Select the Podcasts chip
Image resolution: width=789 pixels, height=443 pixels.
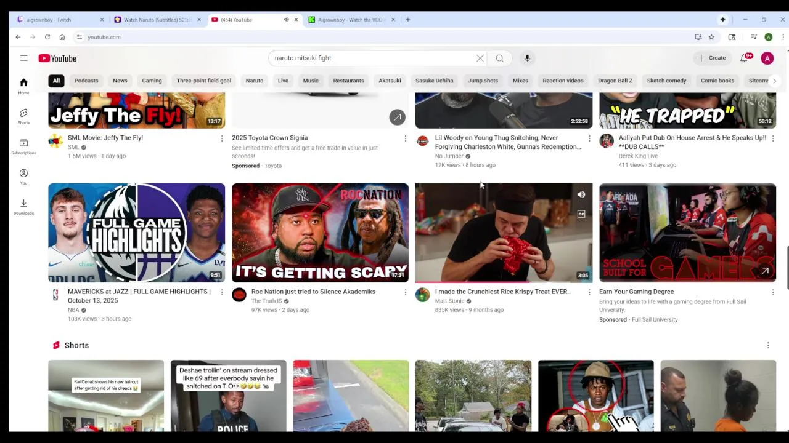tap(86, 81)
